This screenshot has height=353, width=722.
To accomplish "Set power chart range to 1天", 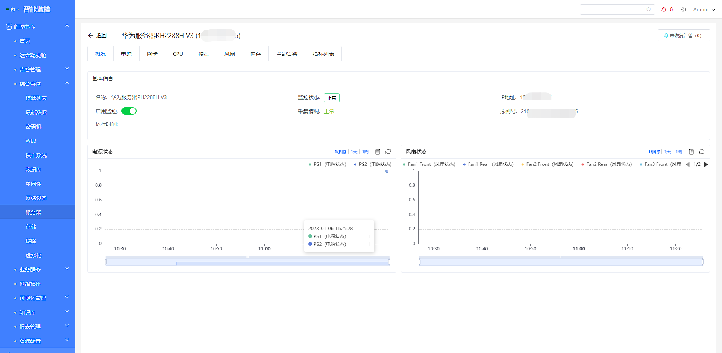I will pyautogui.click(x=354, y=152).
